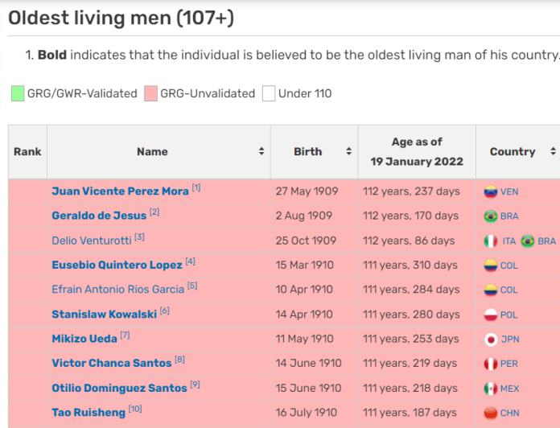
Task: Click the Poland flag icon
Action: (490, 315)
